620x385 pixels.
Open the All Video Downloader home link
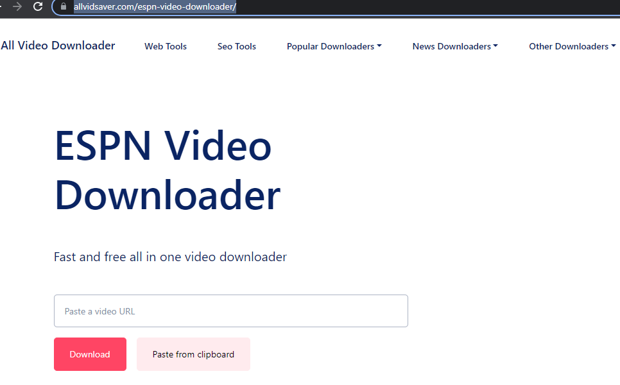[58, 46]
